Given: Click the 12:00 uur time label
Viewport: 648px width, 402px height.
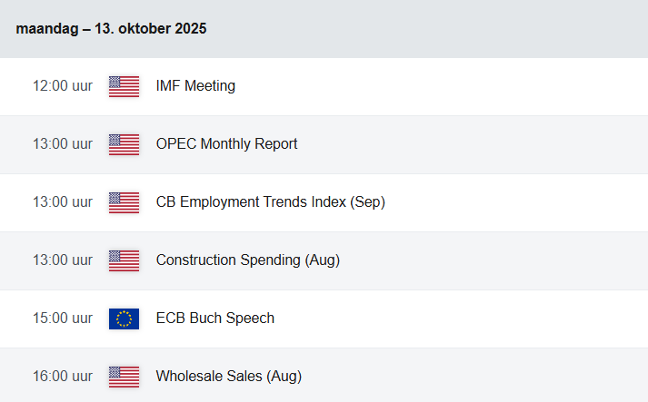Looking at the screenshot, I should coord(63,86).
